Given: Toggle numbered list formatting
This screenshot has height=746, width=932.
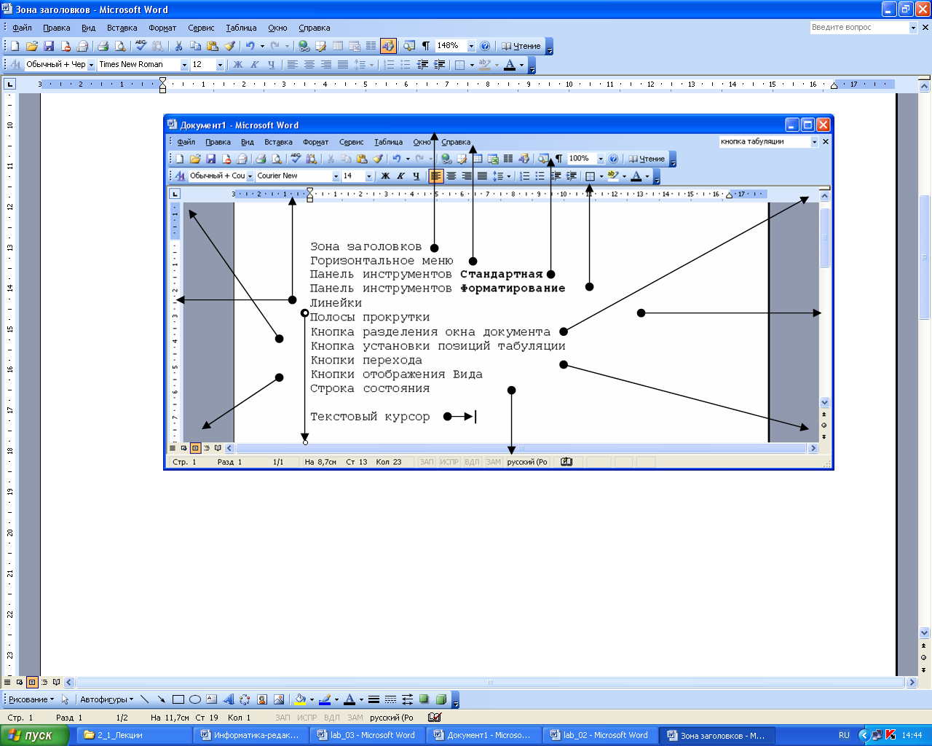Looking at the screenshot, I should [x=389, y=65].
